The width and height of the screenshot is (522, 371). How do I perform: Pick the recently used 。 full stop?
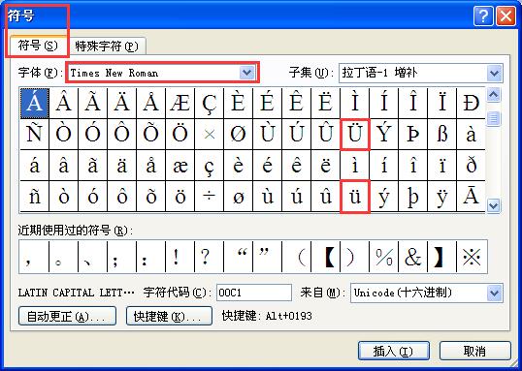click(x=63, y=257)
